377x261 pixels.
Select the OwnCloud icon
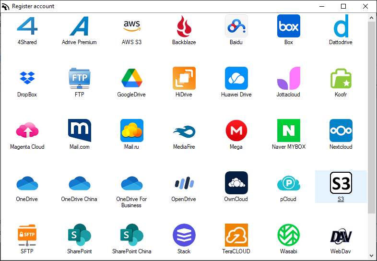(236, 183)
